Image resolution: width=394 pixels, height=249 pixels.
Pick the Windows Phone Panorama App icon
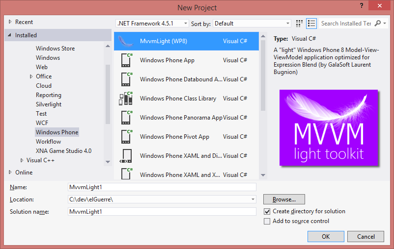[126, 118]
